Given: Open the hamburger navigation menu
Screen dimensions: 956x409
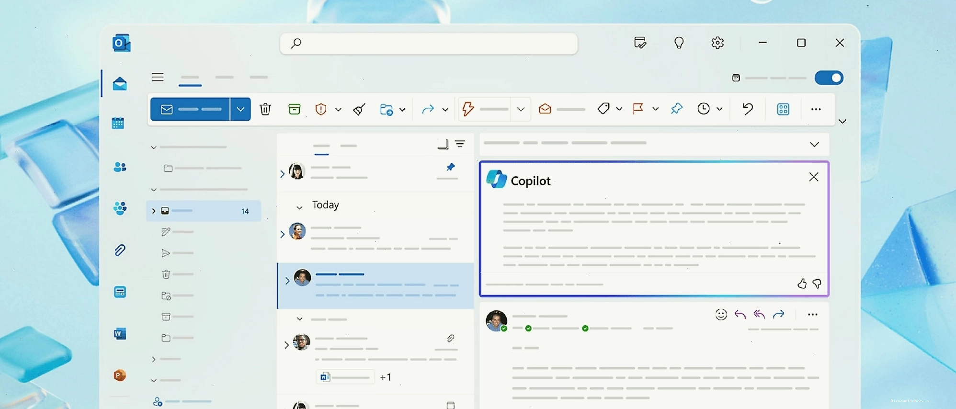Looking at the screenshot, I should [x=158, y=77].
